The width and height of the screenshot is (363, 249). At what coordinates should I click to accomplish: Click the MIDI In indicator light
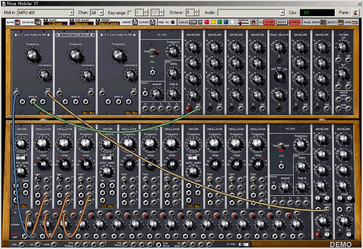pyautogui.click(x=173, y=22)
